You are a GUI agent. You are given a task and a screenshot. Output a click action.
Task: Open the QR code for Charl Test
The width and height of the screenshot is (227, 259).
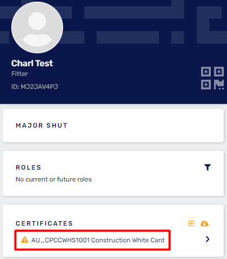[212, 78]
